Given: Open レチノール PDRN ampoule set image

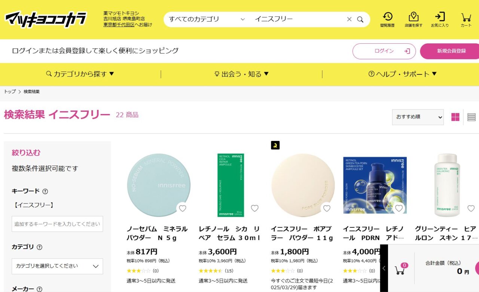Looking at the screenshot, I should click(375, 185).
